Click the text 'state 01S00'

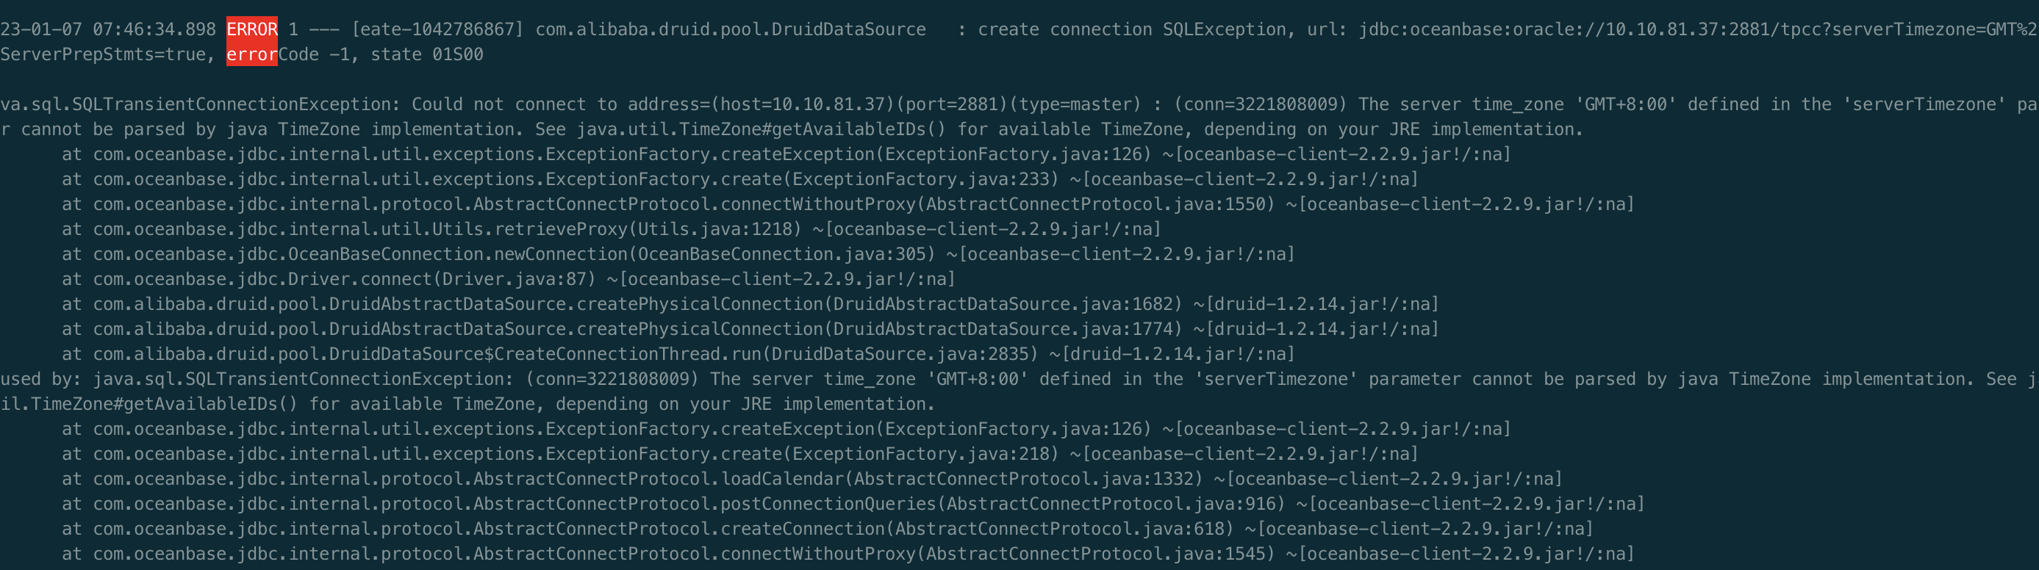coord(428,54)
